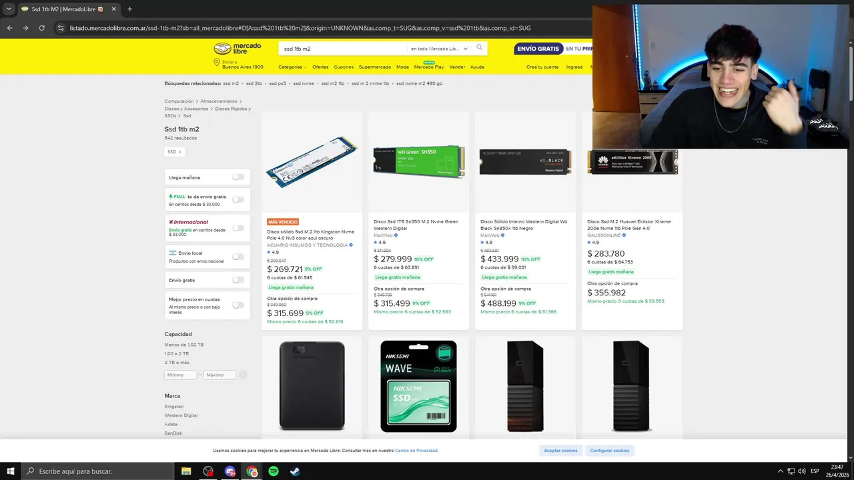Open Mercado Play in navigation
Screen dimensions: 854x480
pos(428,67)
